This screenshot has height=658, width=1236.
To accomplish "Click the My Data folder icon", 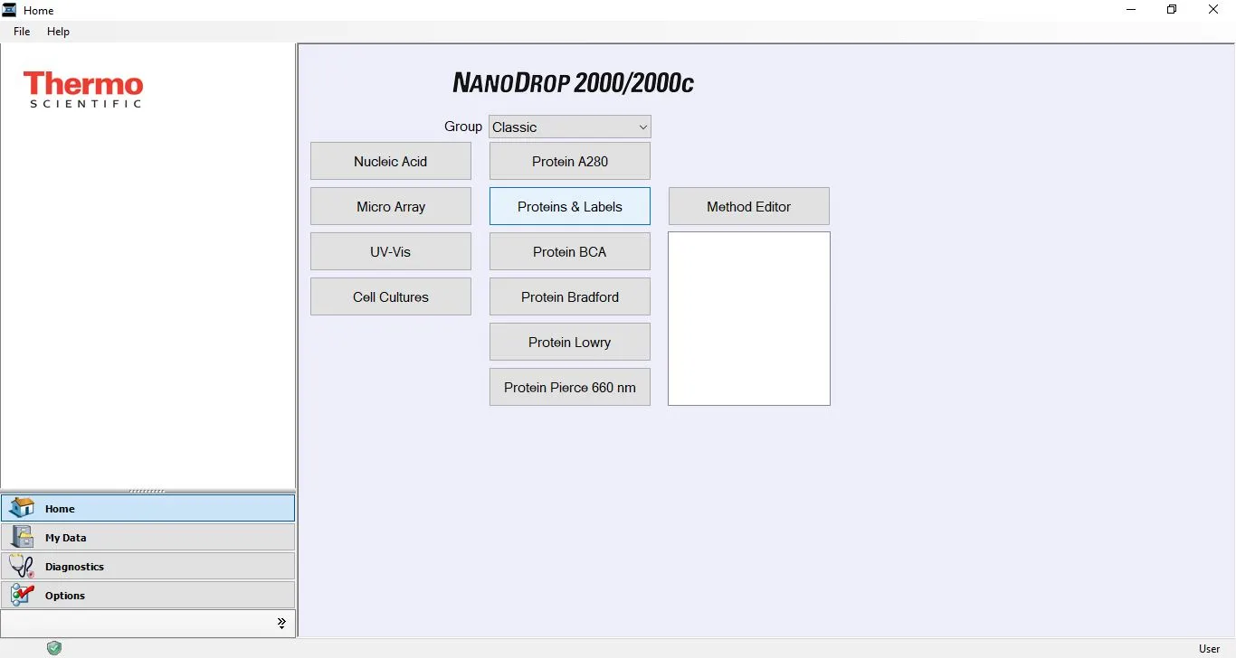I will tap(22, 537).
